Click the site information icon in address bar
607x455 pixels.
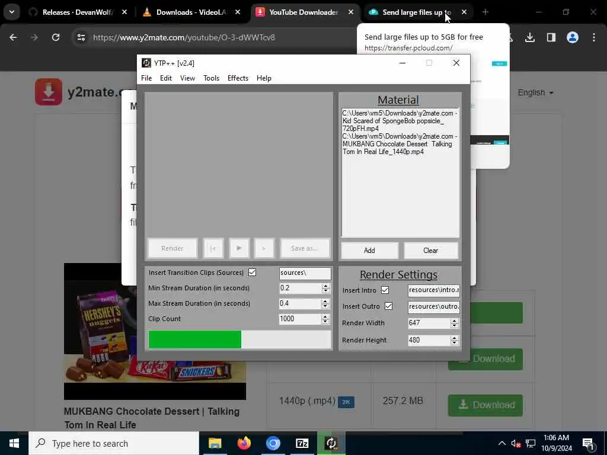[x=81, y=37]
